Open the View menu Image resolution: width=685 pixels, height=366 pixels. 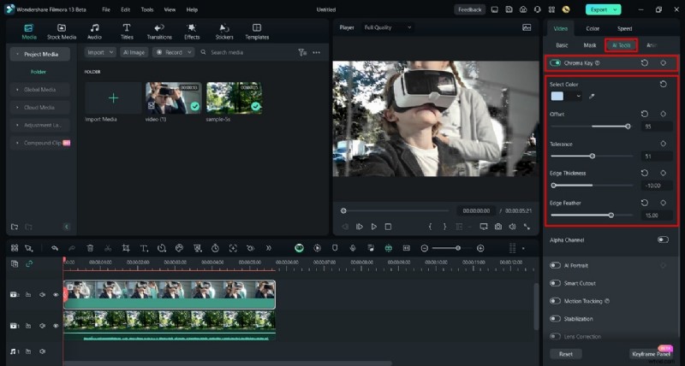tap(170, 9)
